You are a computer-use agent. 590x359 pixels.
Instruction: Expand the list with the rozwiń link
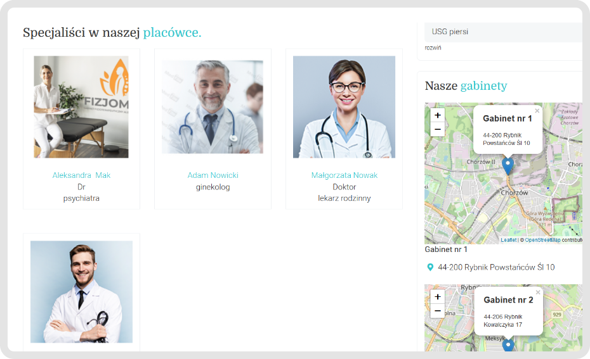click(x=433, y=47)
